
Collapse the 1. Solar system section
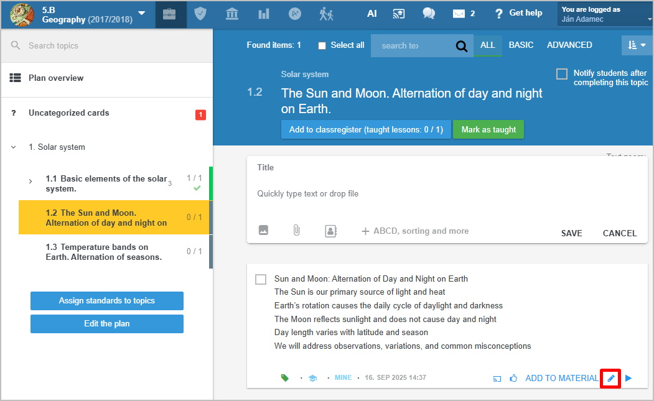14,147
